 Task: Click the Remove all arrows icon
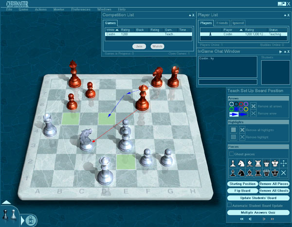tap(253, 106)
